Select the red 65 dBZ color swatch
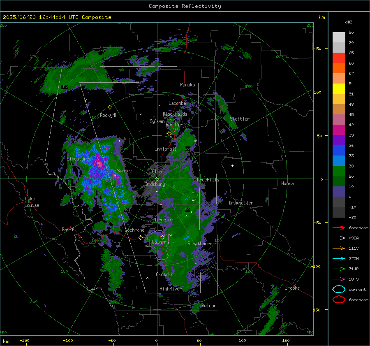Image resolution: width=370 pixels, height=346 pixels. click(x=339, y=58)
